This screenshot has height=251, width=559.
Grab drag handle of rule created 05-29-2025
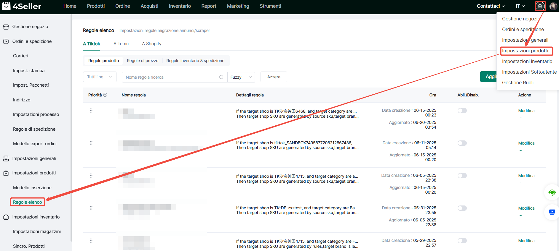click(91, 241)
